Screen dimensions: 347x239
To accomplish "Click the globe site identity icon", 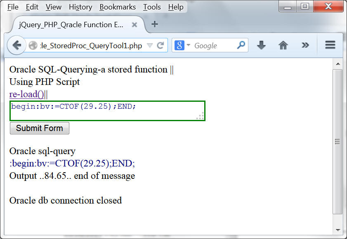I will point(33,46).
